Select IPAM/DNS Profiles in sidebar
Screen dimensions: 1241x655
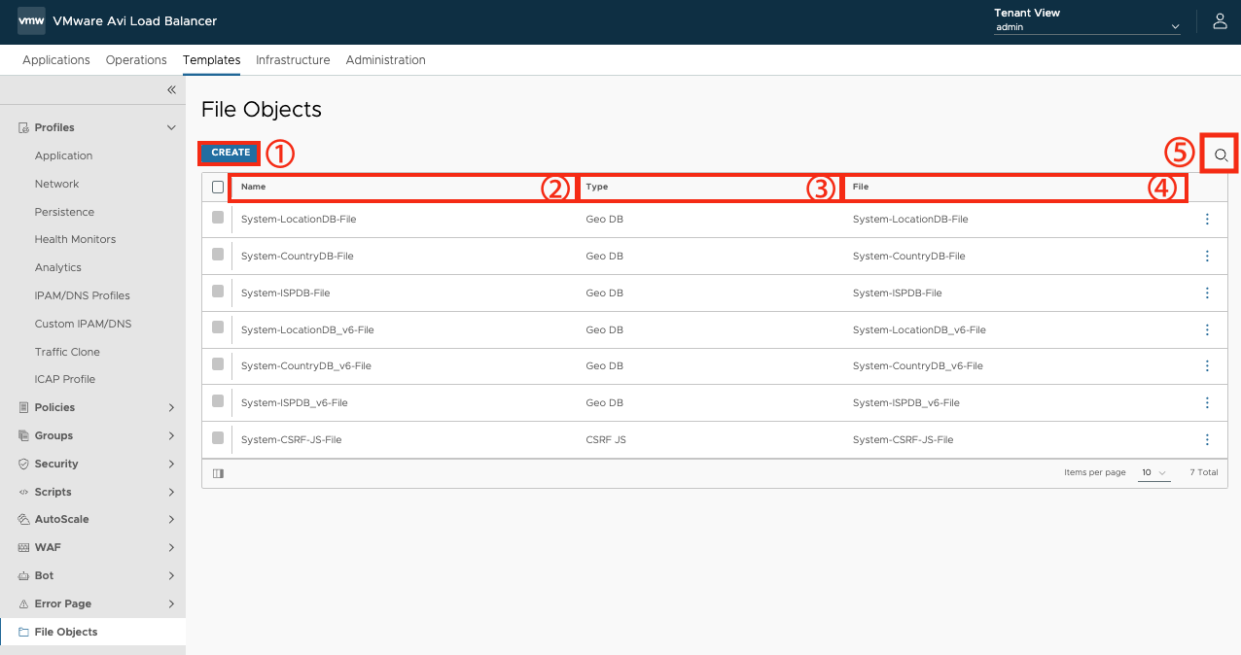(x=83, y=296)
